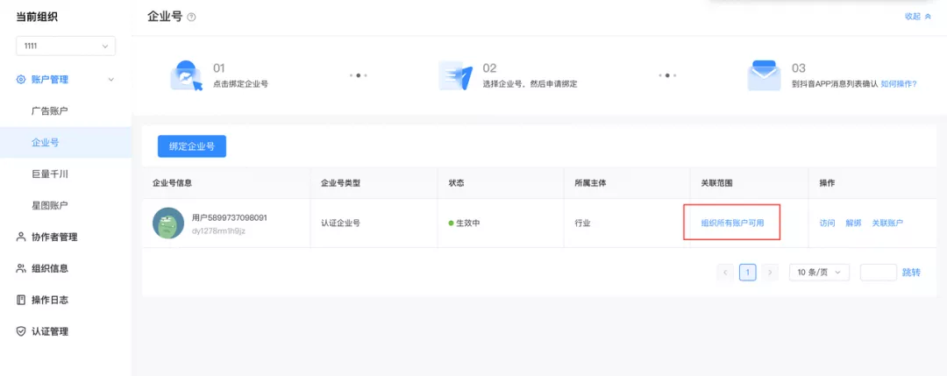This screenshot has width=947, height=376.
Task: Collapse the 账户管理 menu chevron
Action: point(110,80)
